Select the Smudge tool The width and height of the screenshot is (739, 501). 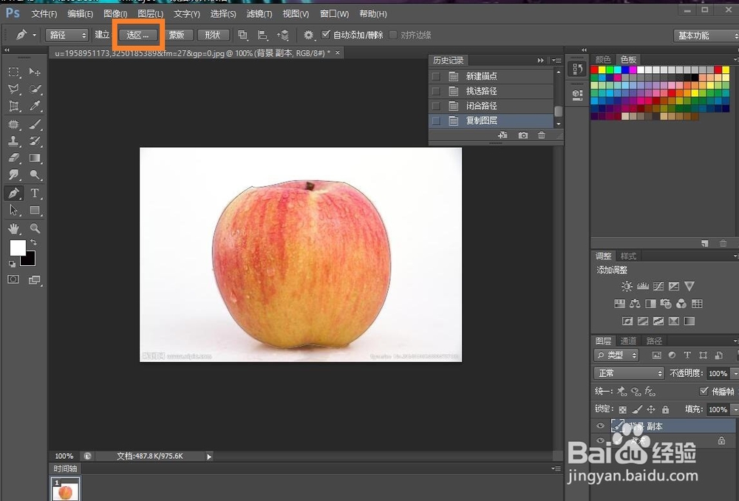tap(13, 175)
